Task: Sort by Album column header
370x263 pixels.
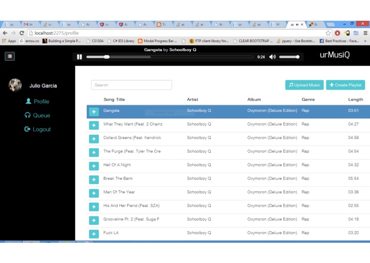Action: coord(254,100)
